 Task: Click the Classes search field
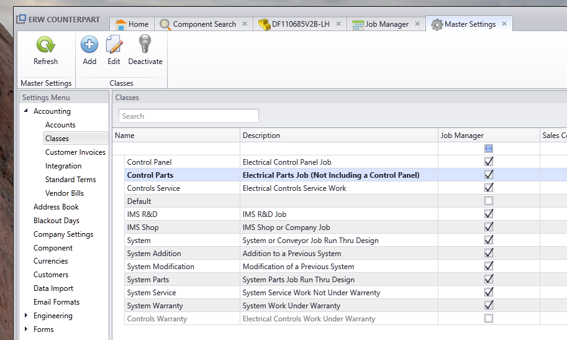pyautogui.click(x=188, y=116)
